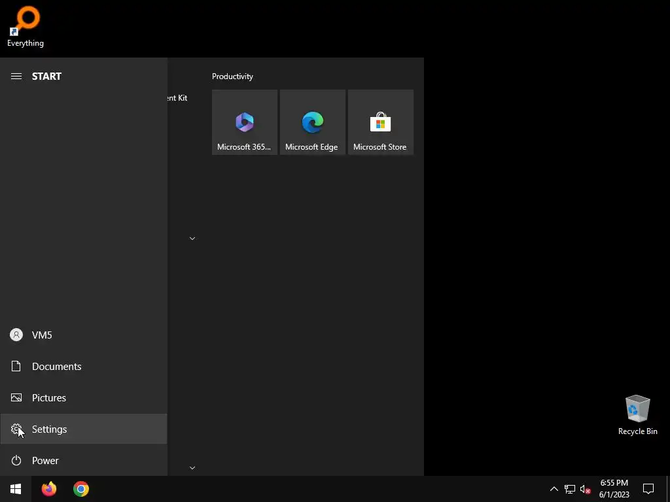Viewport: 670px width, 502px height.
Task: Open the VM5 user account menu
Action: coord(83,335)
